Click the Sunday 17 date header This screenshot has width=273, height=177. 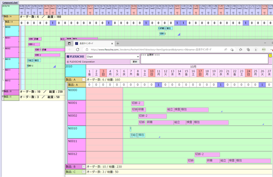tap(200, 73)
